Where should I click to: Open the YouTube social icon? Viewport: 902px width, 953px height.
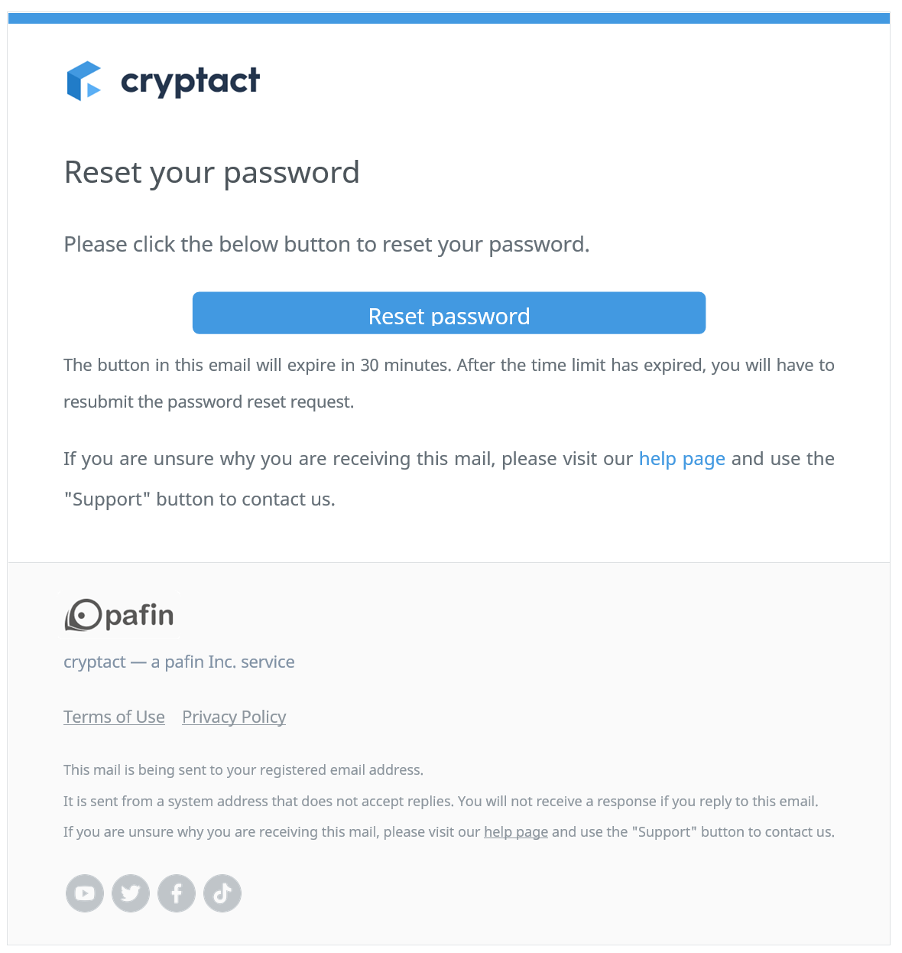tap(85, 893)
